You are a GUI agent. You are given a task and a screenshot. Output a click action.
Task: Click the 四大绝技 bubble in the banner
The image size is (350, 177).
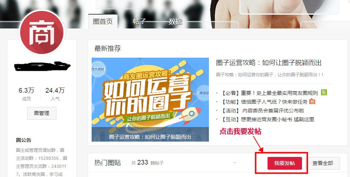[x=97, y=69]
